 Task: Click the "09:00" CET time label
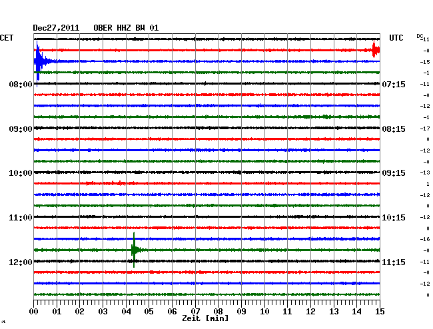point(21,129)
